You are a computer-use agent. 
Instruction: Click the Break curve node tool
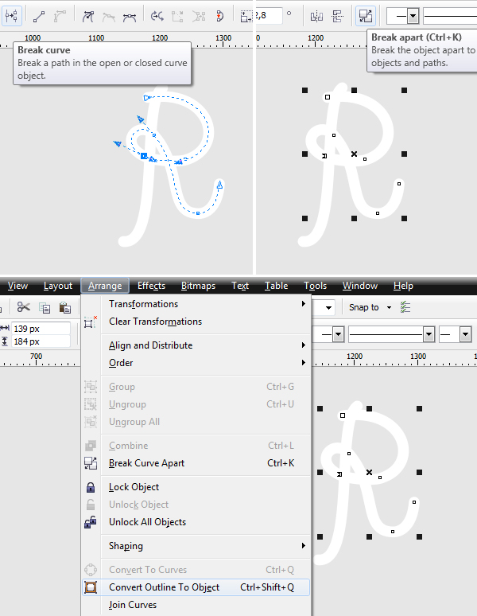11,16
